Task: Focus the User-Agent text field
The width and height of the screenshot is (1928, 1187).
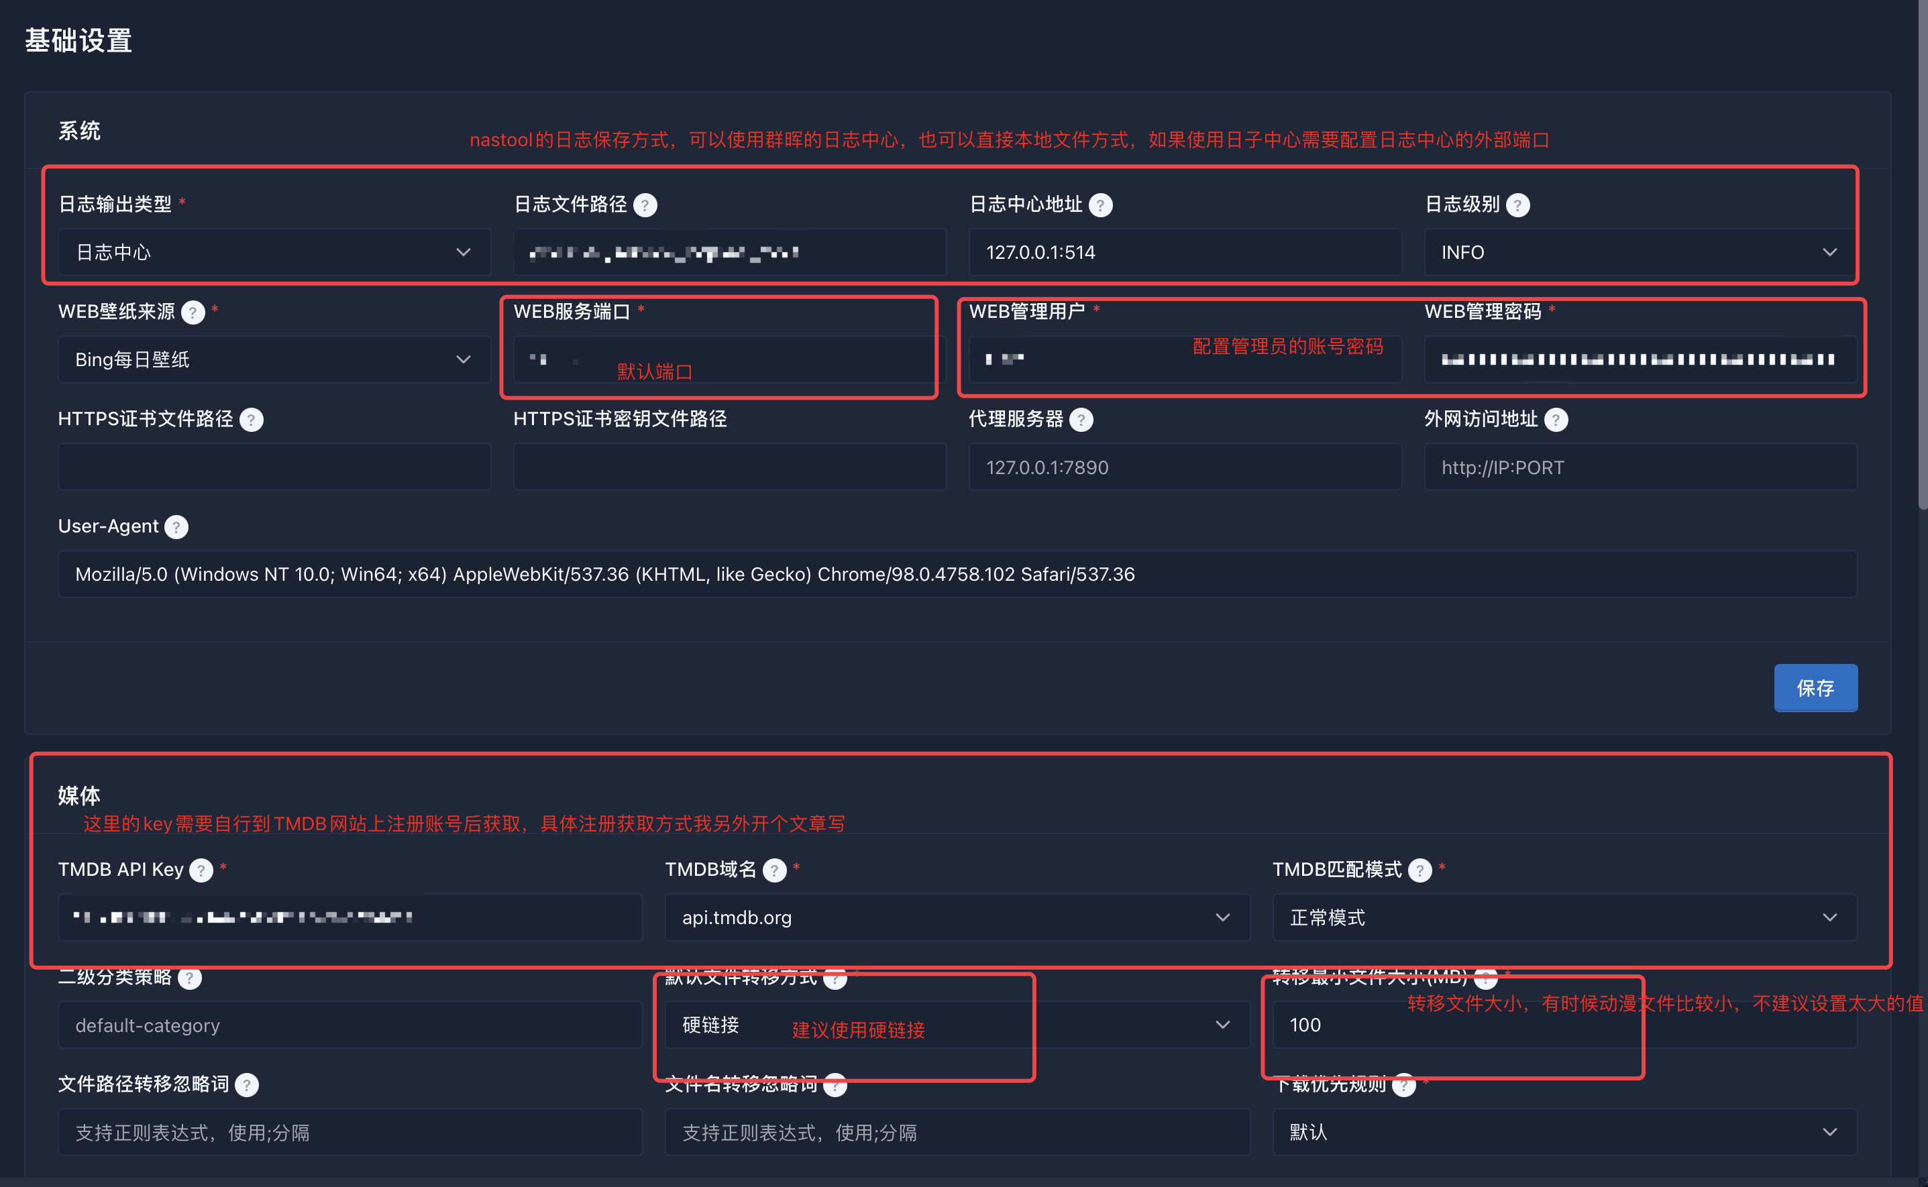Action: click(x=956, y=574)
